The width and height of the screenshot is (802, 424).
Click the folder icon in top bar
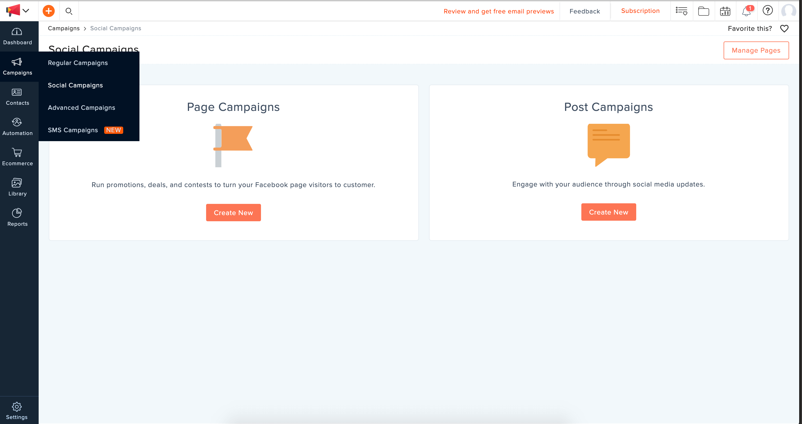coord(703,11)
